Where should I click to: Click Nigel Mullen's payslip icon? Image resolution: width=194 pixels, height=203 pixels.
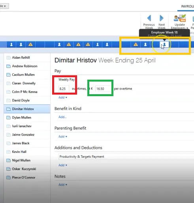coord(8,160)
